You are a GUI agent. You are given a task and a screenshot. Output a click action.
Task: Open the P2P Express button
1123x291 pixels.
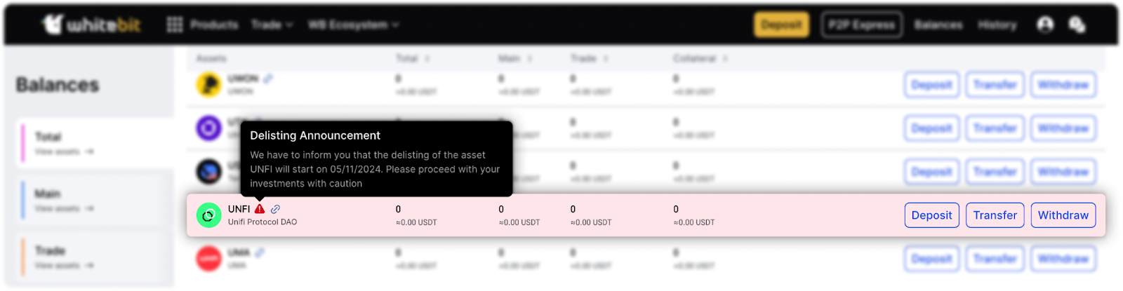click(x=862, y=25)
